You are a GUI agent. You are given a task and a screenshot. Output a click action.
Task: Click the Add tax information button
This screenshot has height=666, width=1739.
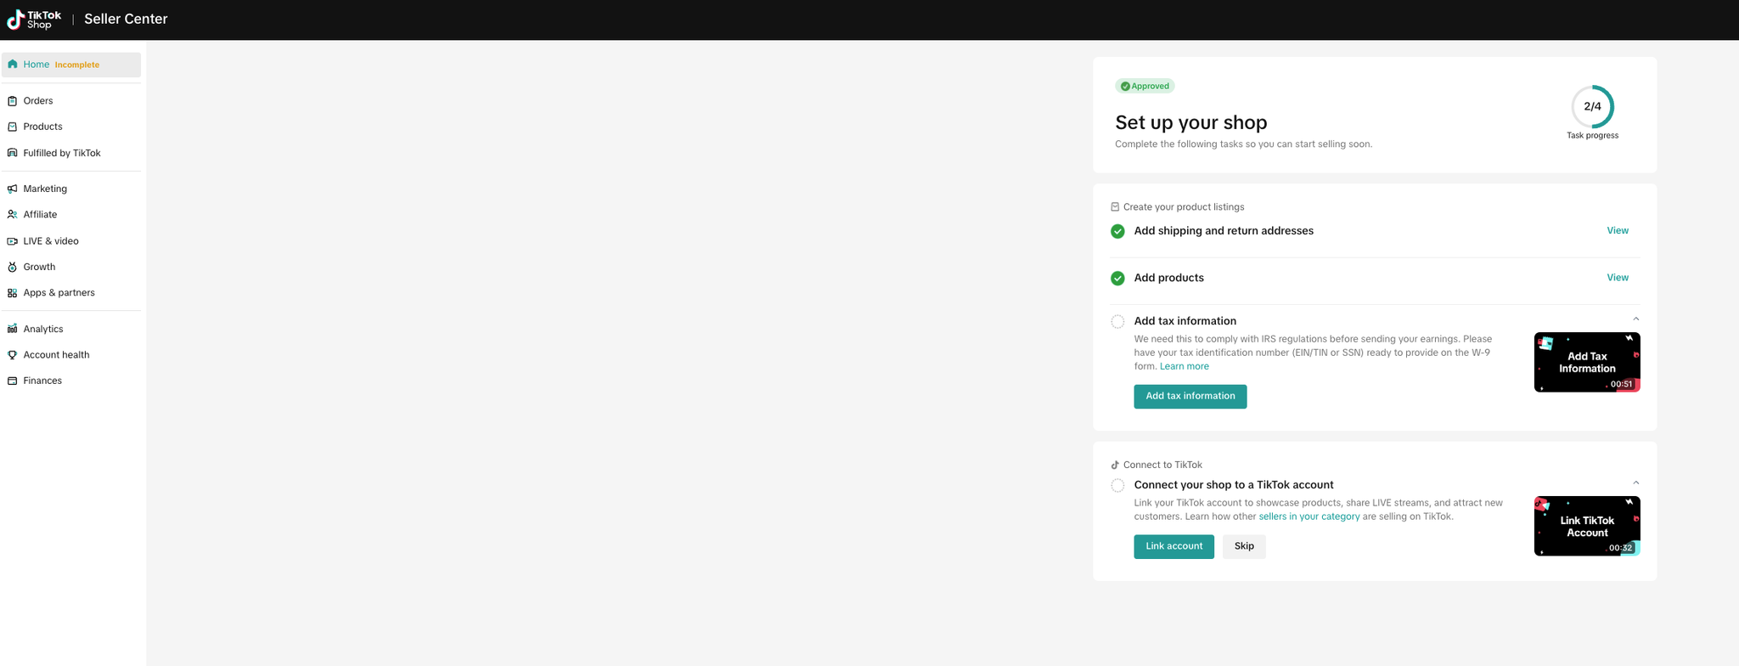coord(1190,397)
